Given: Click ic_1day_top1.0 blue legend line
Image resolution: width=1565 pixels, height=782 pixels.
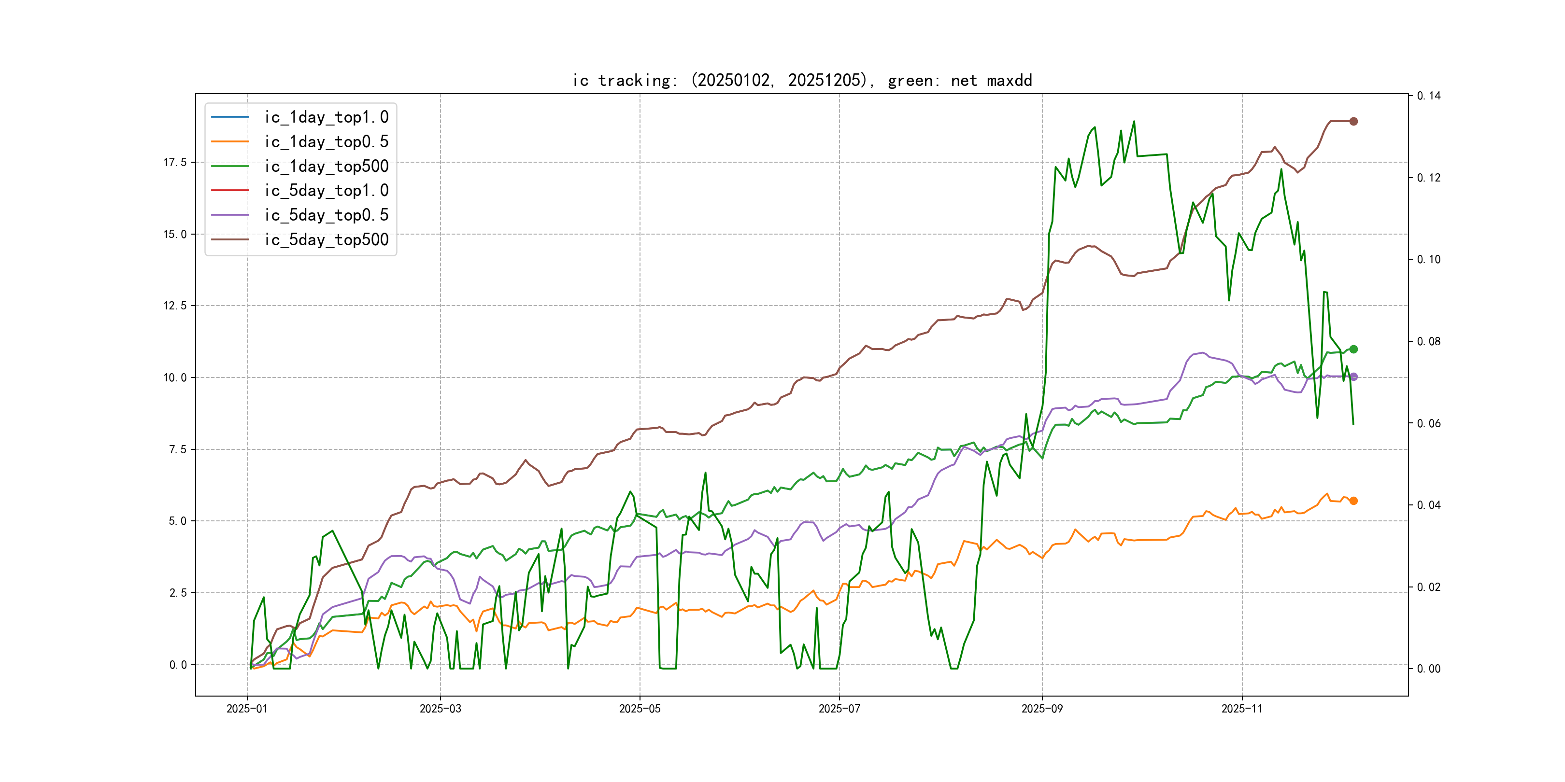Looking at the screenshot, I should (229, 116).
